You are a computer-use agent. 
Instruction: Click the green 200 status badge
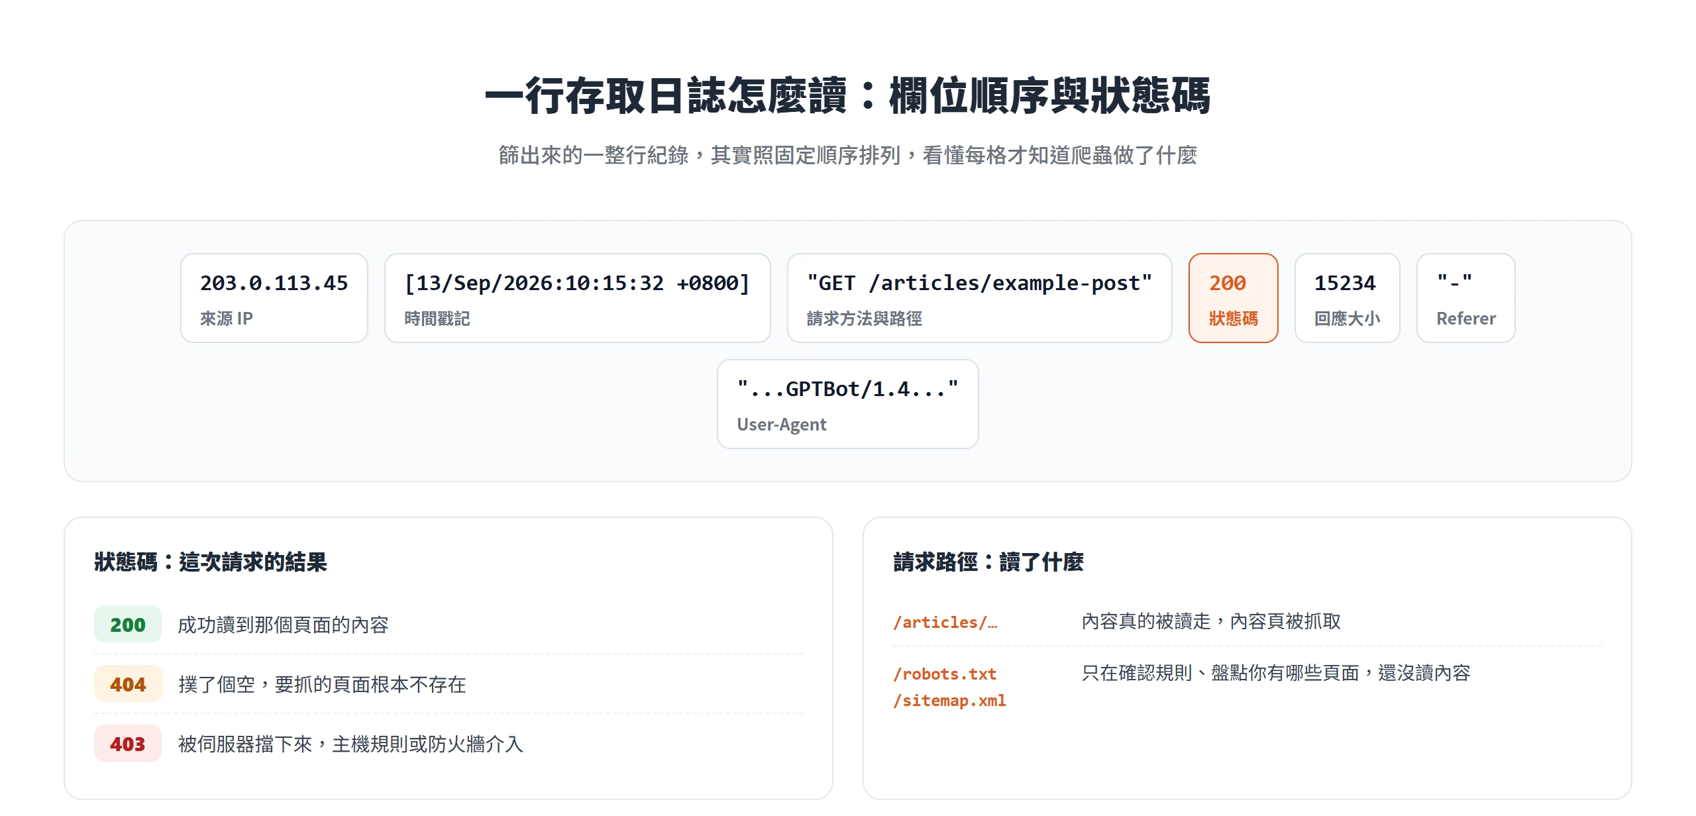coord(128,625)
